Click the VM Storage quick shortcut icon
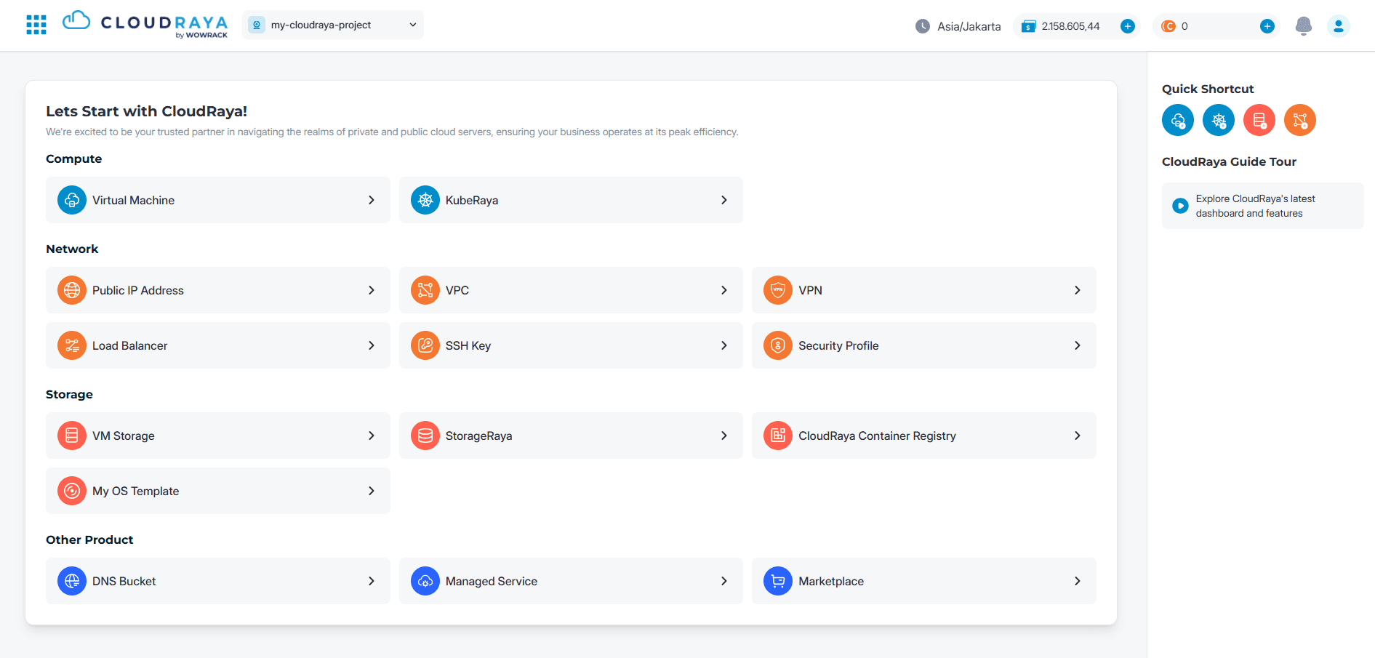This screenshot has height=658, width=1375. 1259,120
